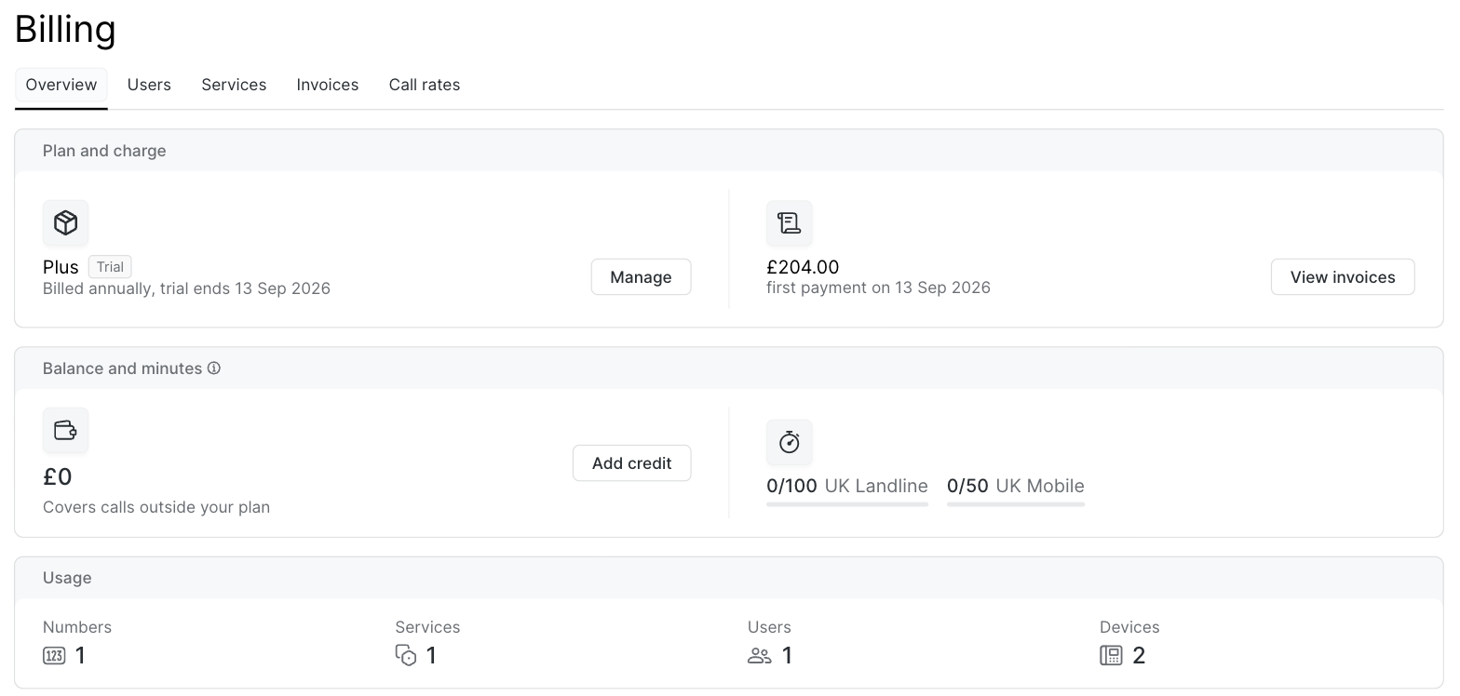This screenshot has width=1460, height=696.
Task: Click the Manage plan button
Action: coord(641,277)
